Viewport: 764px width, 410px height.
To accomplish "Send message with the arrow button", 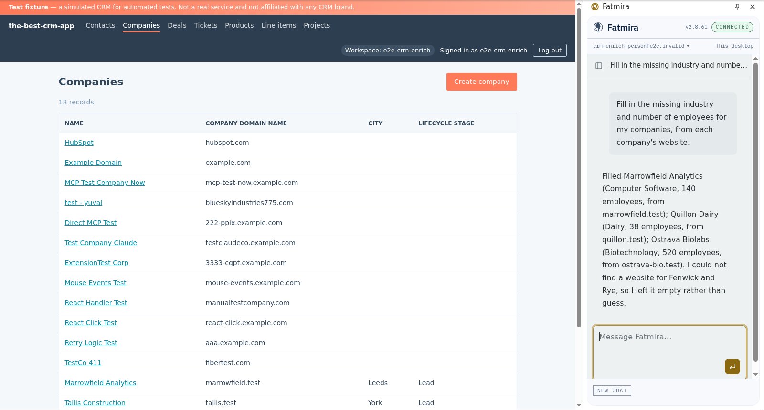I will (x=732, y=367).
